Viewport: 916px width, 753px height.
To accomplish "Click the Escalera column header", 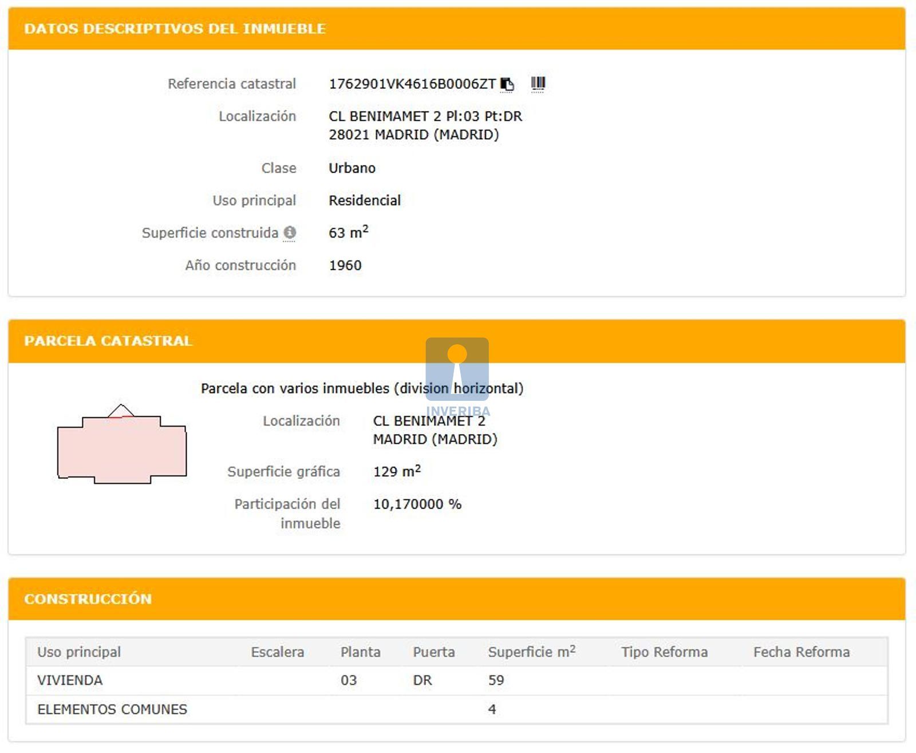I will (x=277, y=652).
